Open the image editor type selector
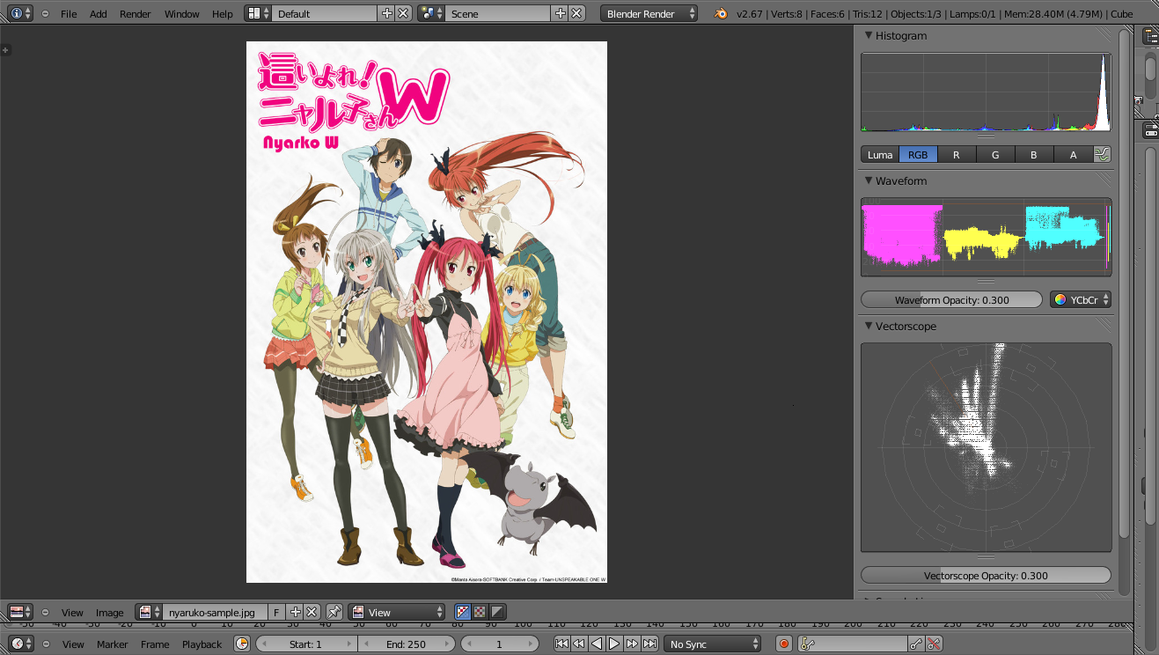The width and height of the screenshot is (1159, 655). 20,612
